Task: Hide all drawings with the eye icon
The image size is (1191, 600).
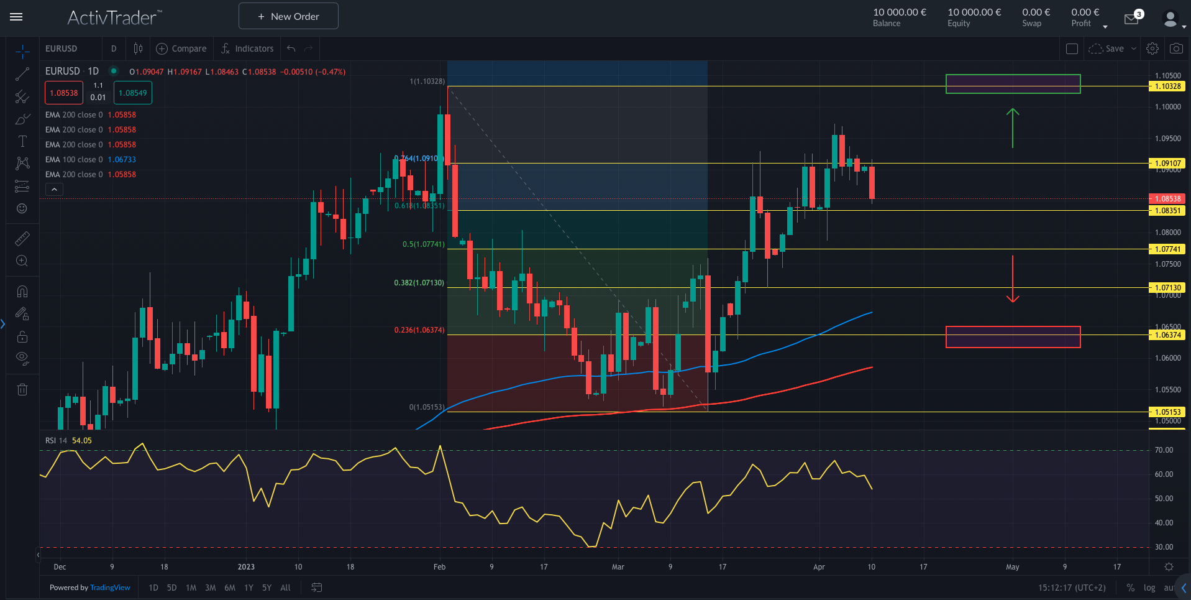Action: point(22,358)
